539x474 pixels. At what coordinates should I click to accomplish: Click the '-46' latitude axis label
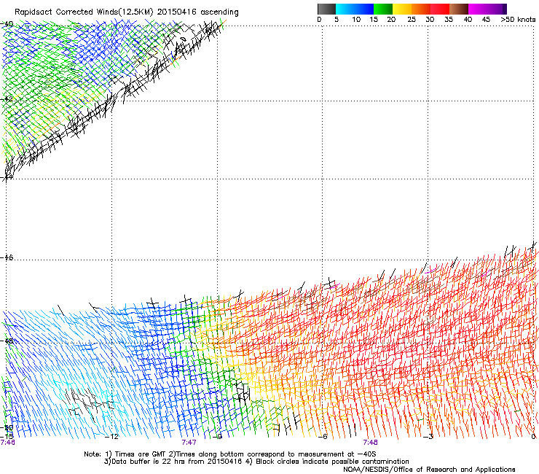click(x=7, y=257)
